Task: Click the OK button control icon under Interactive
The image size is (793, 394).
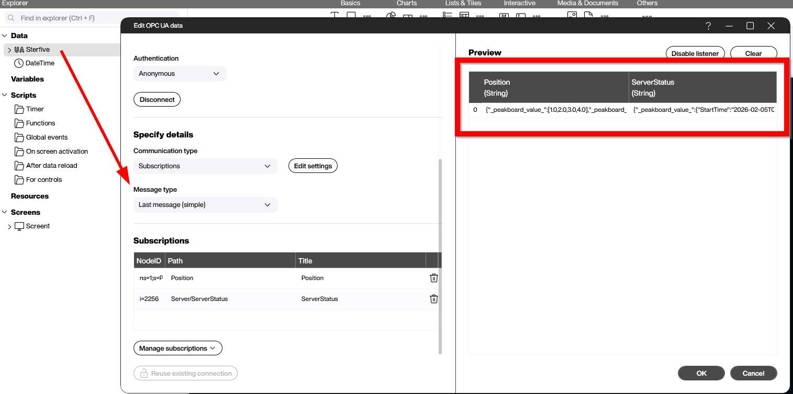Action: pyautogui.click(x=503, y=16)
